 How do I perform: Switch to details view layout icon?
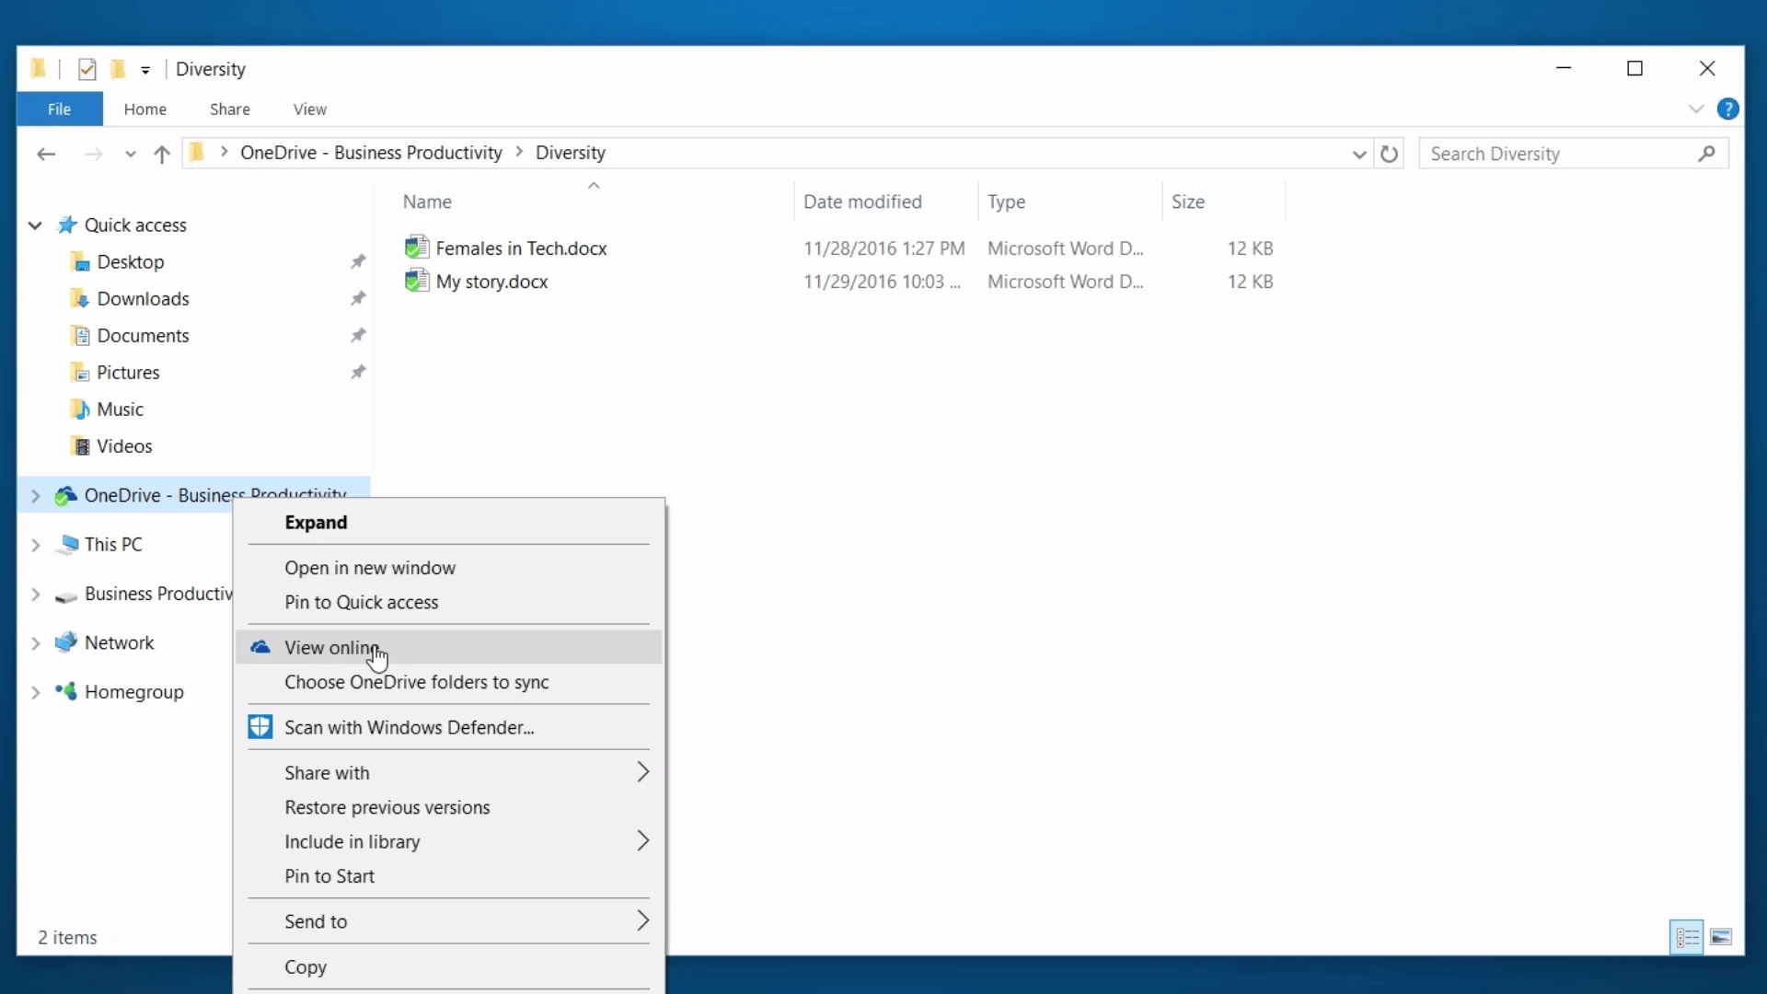[x=1687, y=937]
